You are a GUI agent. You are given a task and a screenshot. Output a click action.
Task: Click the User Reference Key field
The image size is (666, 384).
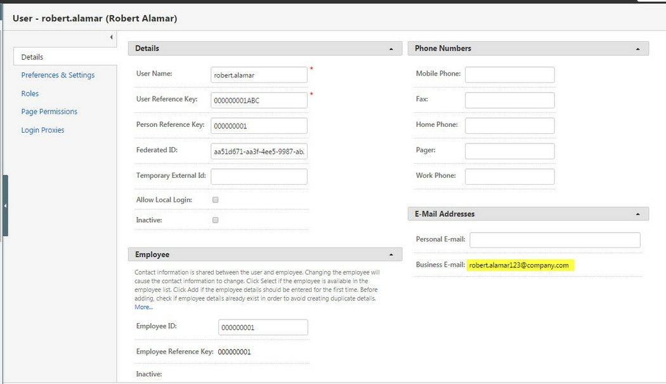coord(259,100)
